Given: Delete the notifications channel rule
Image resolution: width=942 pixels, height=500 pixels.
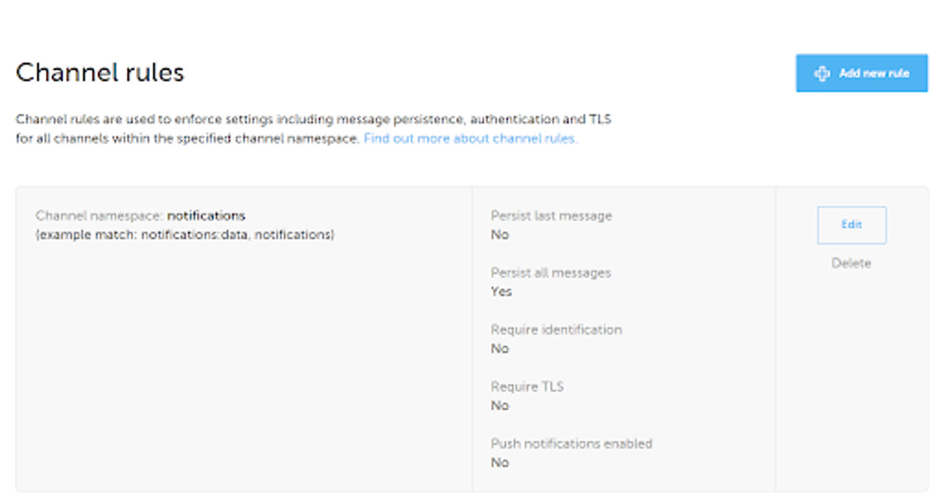Looking at the screenshot, I should click(x=852, y=263).
